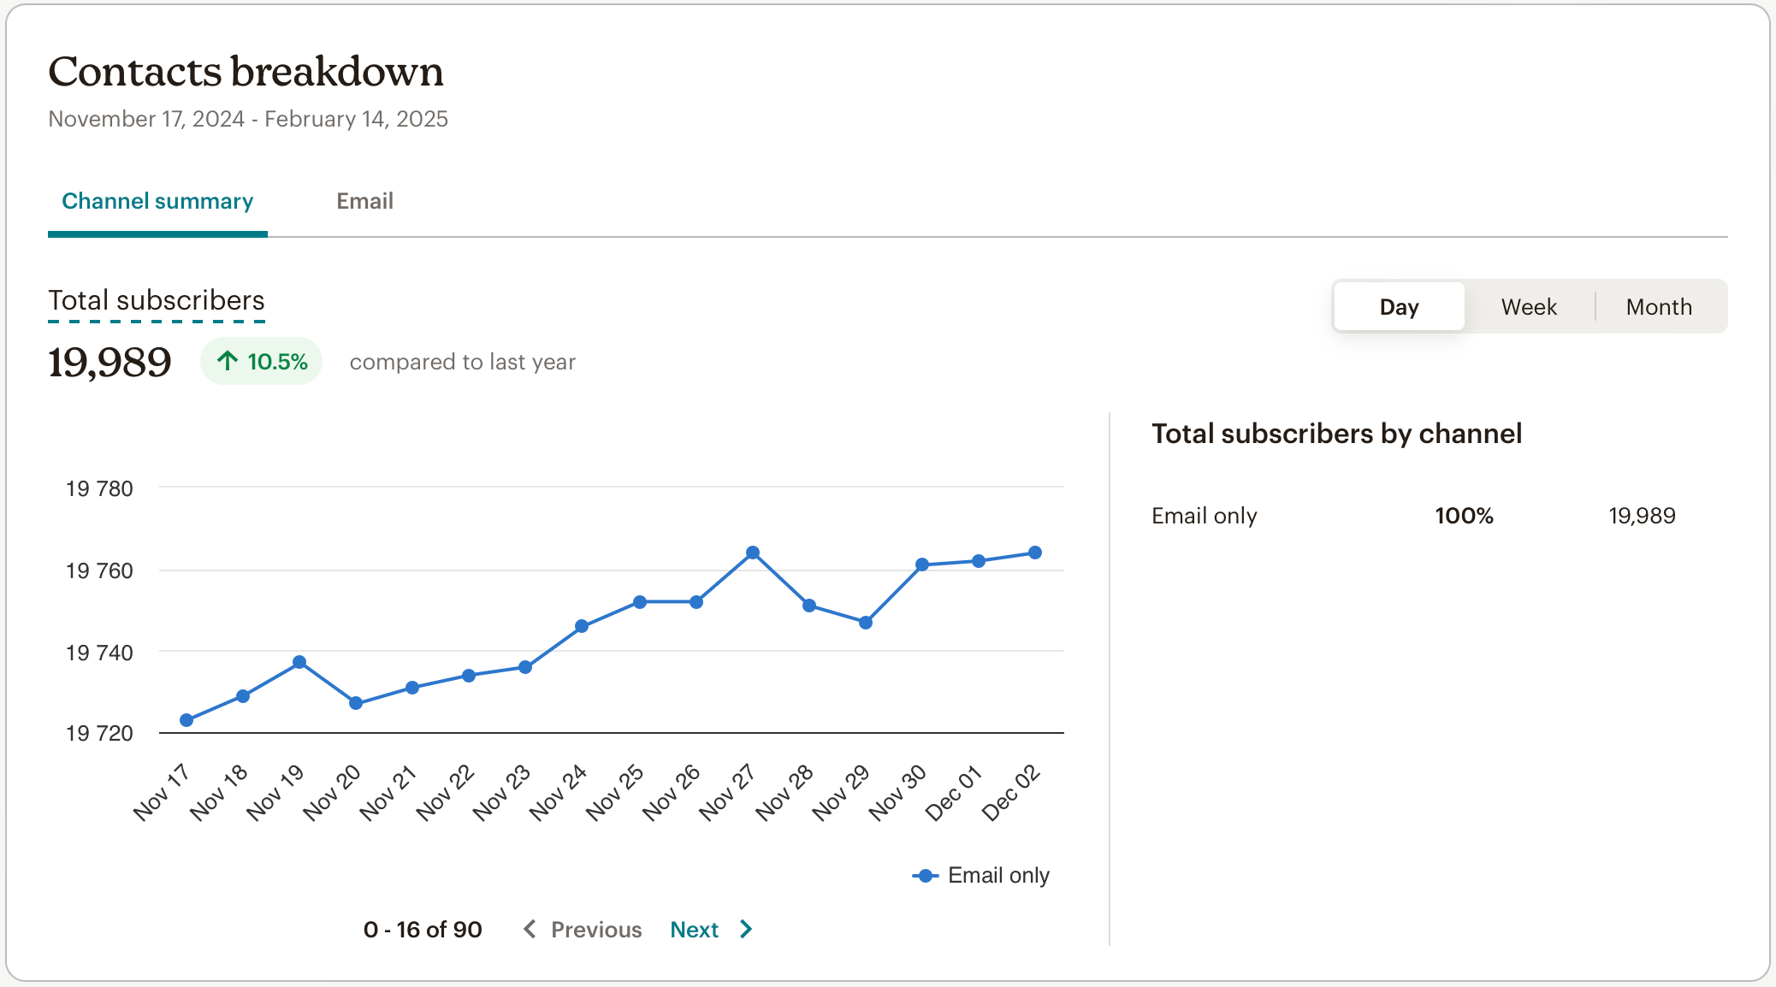Select the Nov 29 dip data point
The image size is (1776, 987).
[x=866, y=623]
